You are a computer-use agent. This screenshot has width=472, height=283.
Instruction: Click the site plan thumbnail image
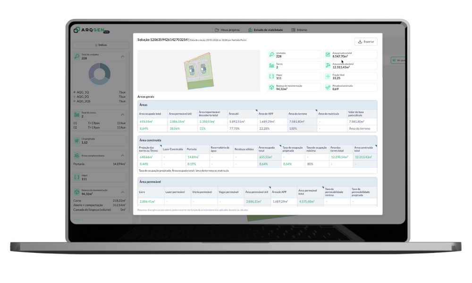[x=199, y=71]
